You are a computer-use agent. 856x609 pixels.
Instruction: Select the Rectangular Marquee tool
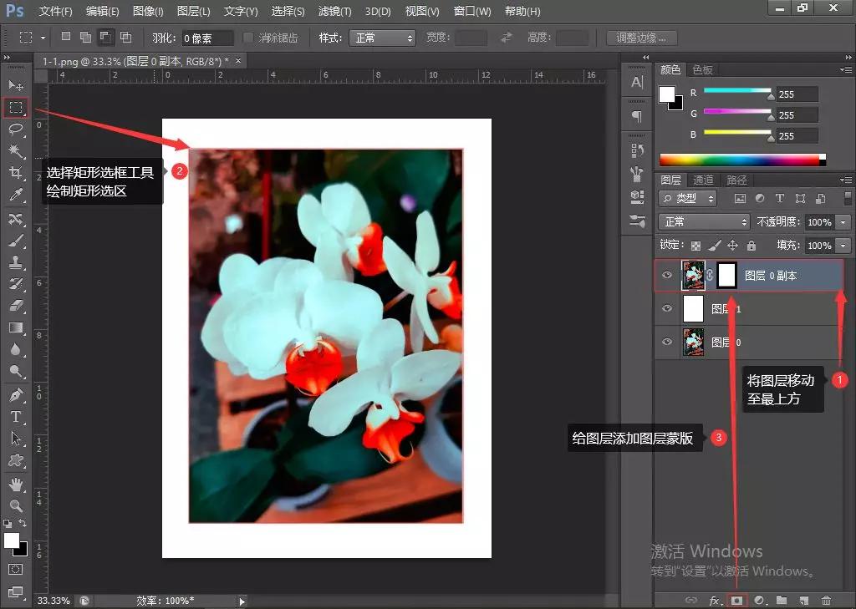pyautogui.click(x=15, y=108)
